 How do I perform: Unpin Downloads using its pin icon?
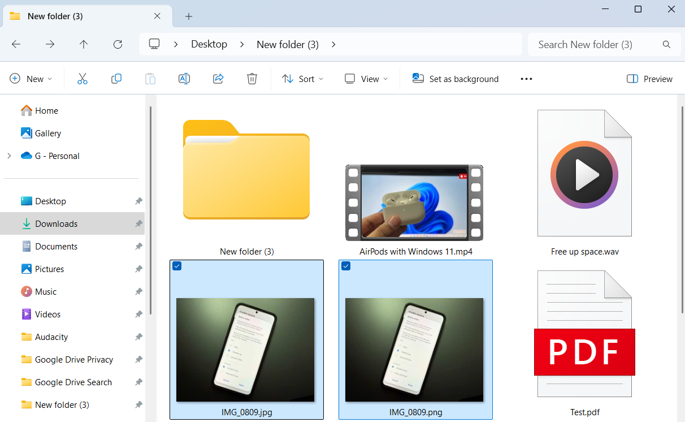(138, 223)
